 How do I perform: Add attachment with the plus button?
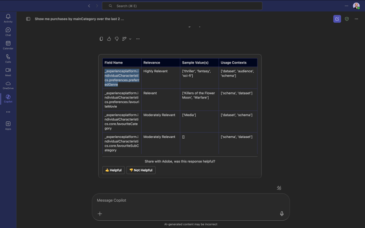pos(100,213)
